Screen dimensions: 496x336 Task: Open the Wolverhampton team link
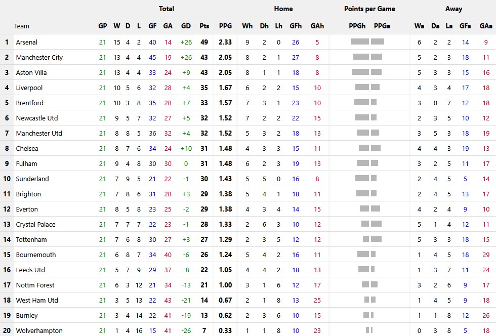click(39, 330)
